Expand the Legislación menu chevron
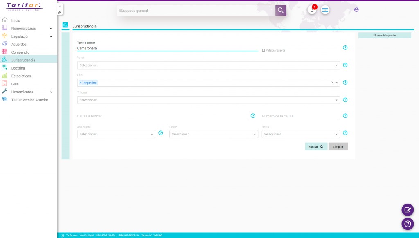 pos(51,36)
